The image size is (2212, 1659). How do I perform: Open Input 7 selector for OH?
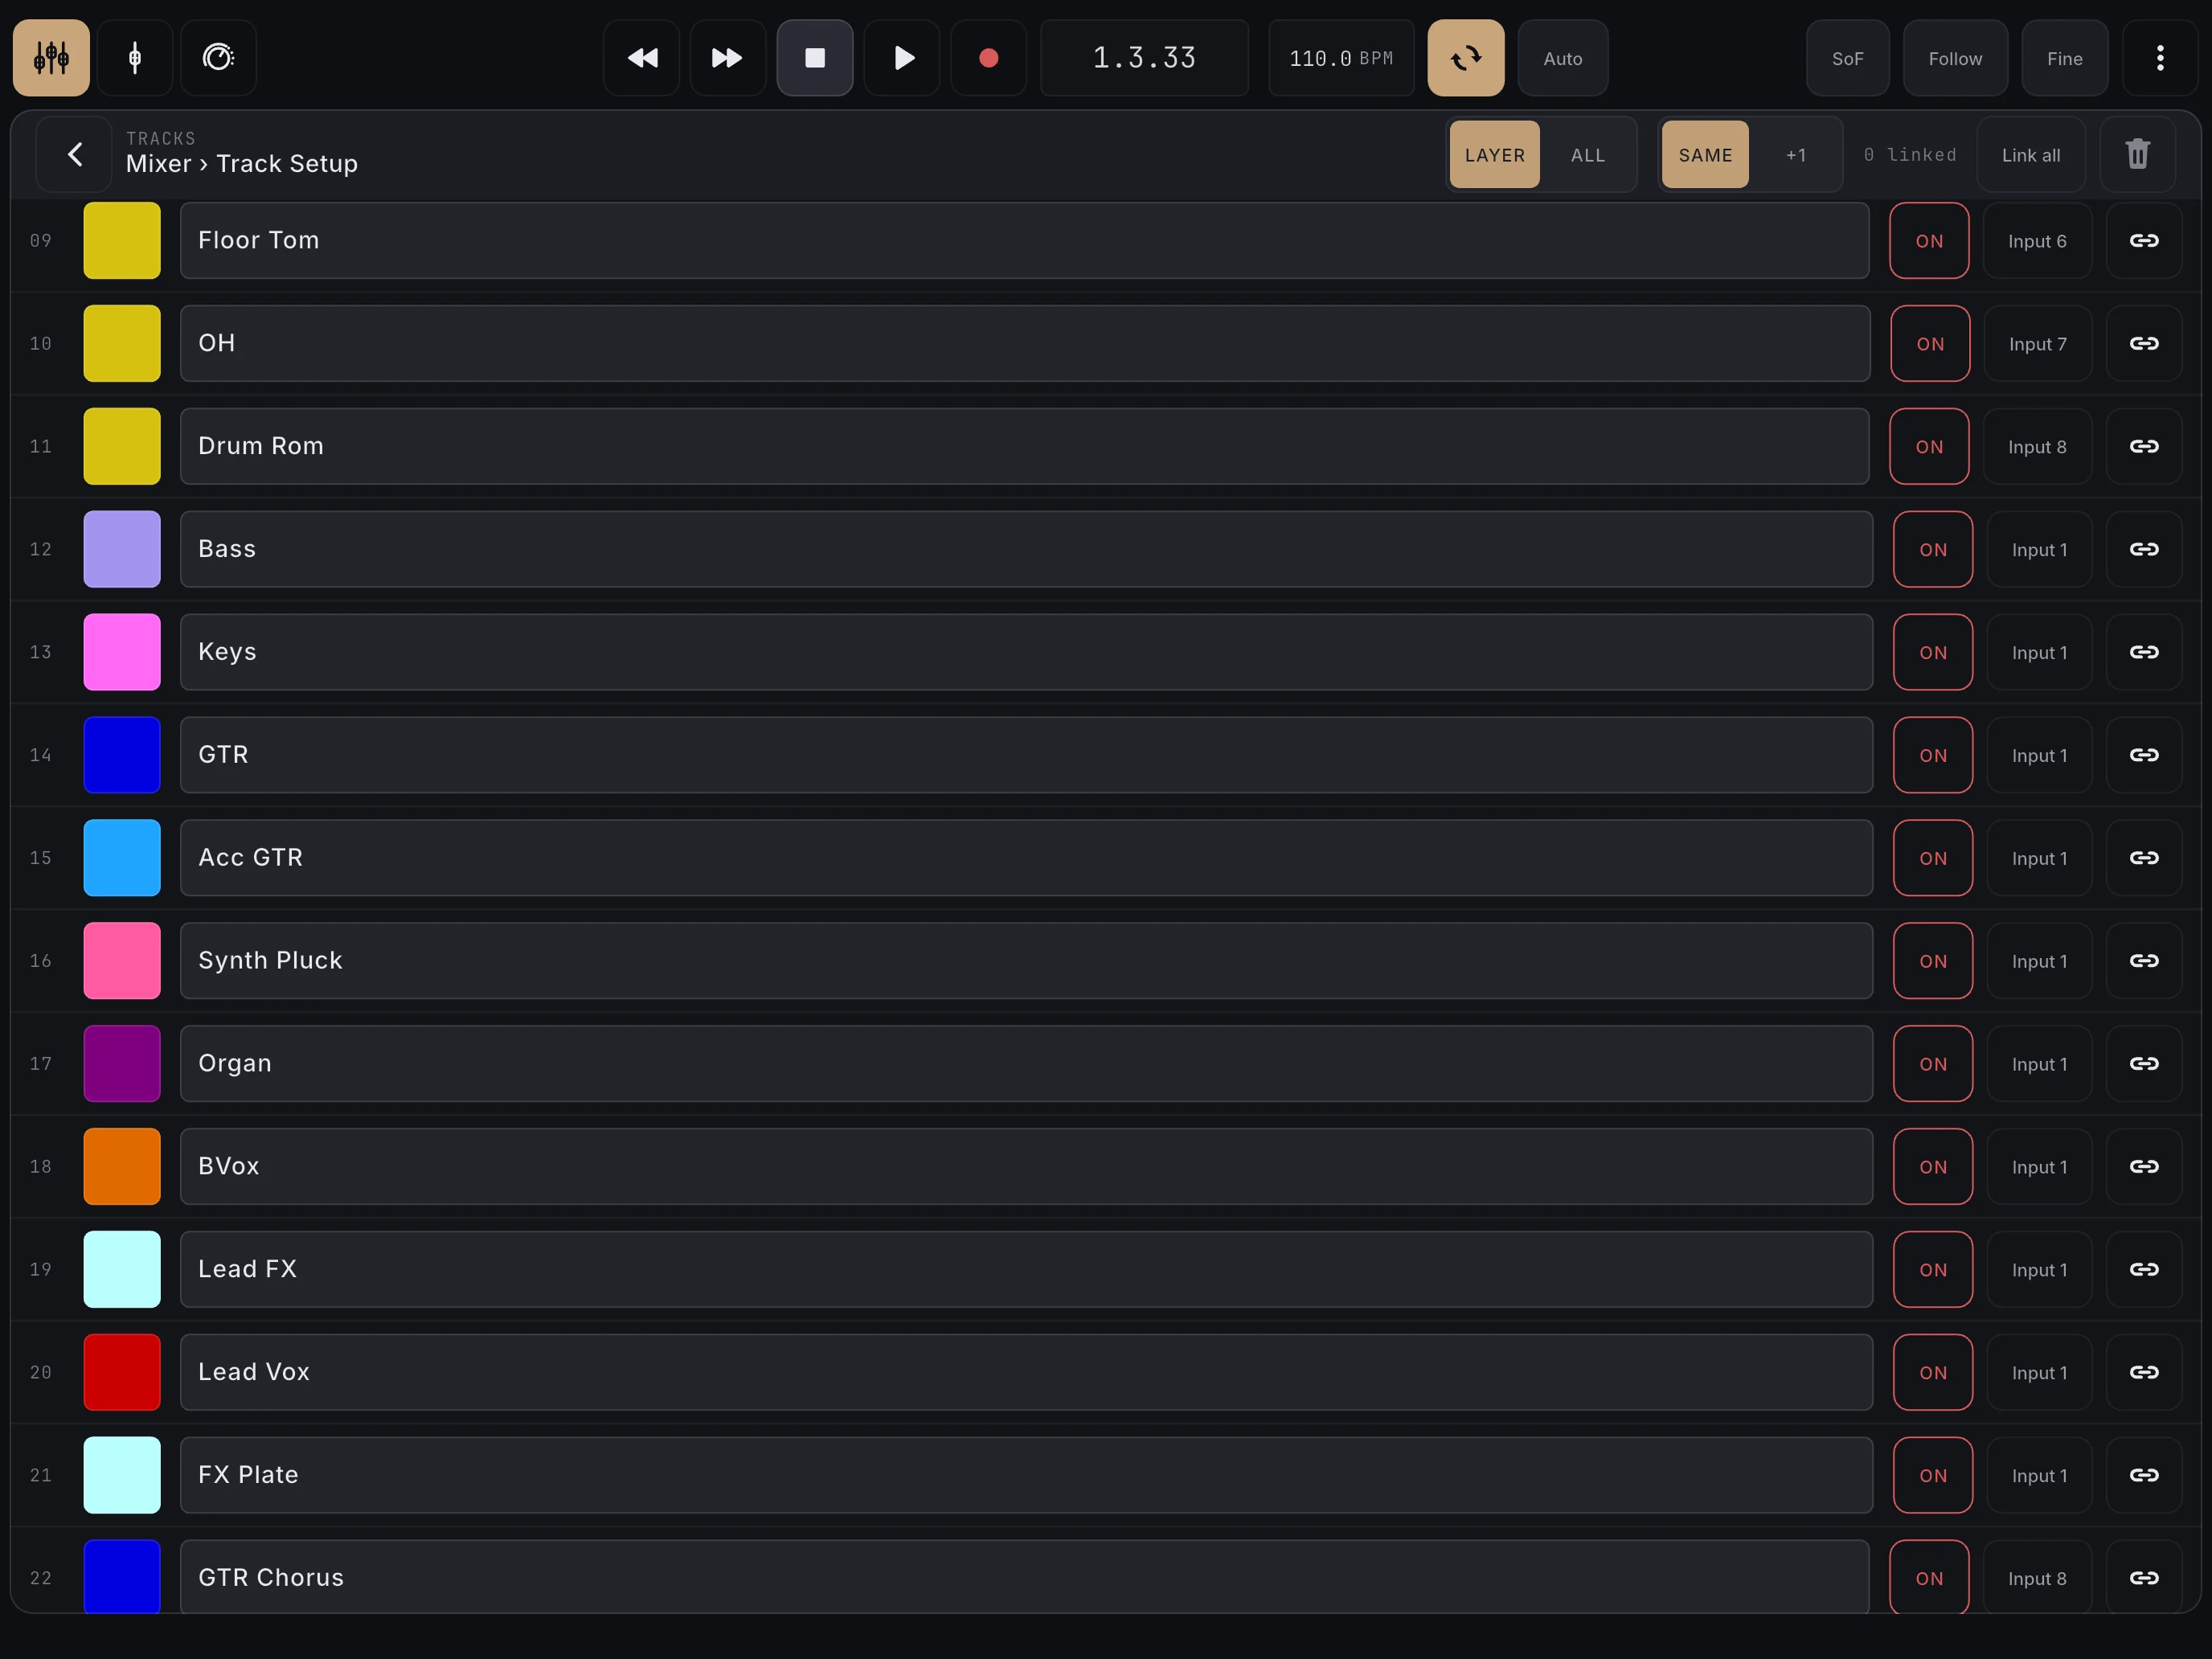pos(2038,344)
